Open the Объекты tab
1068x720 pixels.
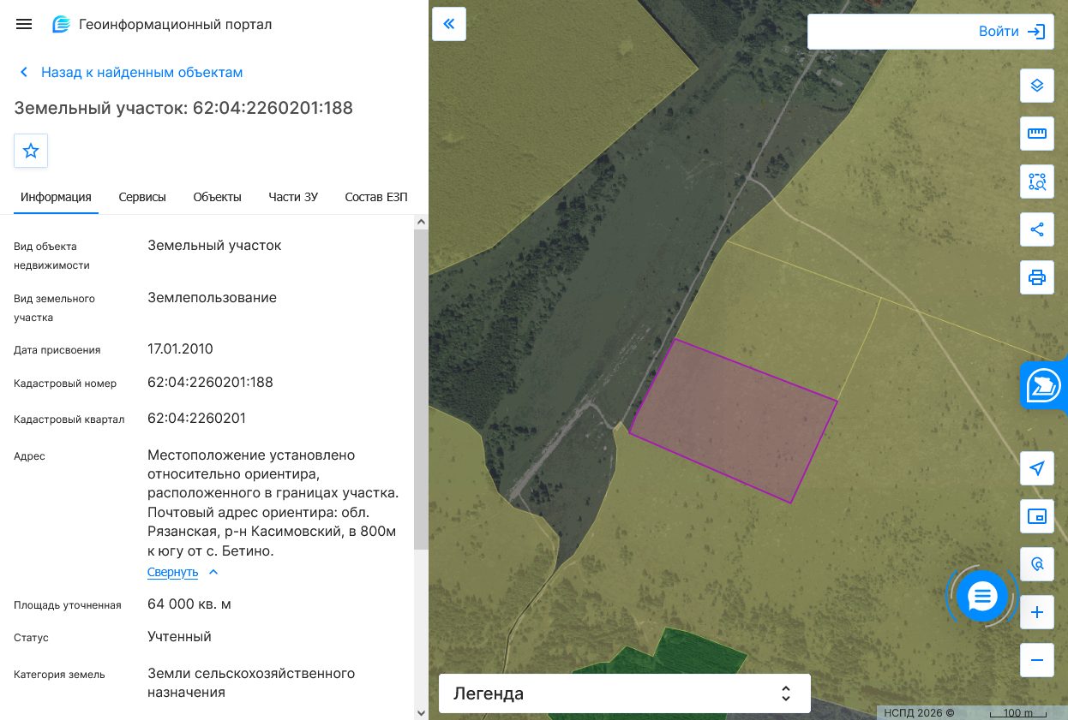218,197
